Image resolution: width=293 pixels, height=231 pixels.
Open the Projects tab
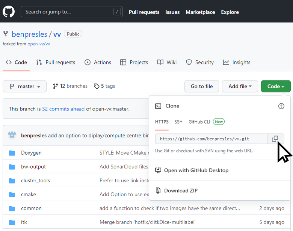pyautogui.click(x=134, y=63)
